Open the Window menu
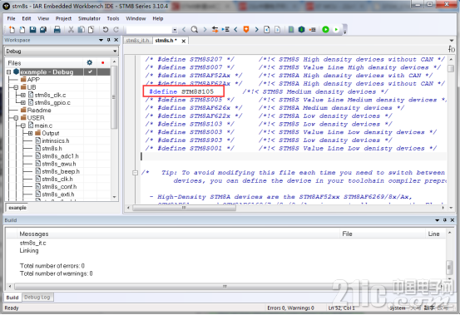This screenshot has width=460, height=315. 136,18
